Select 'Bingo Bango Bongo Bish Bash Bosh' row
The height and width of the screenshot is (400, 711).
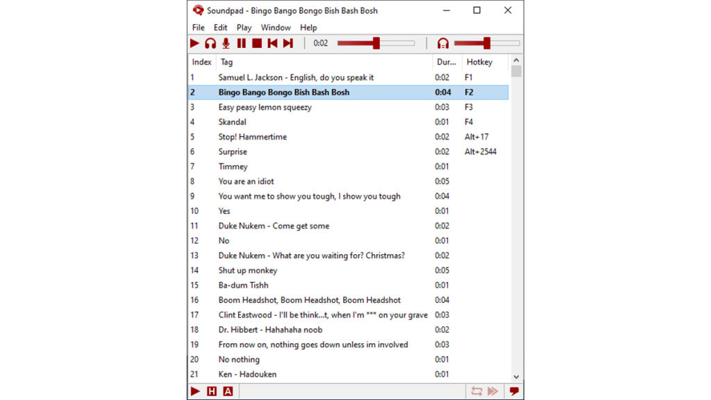pyautogui.click(x=349, y=92)
